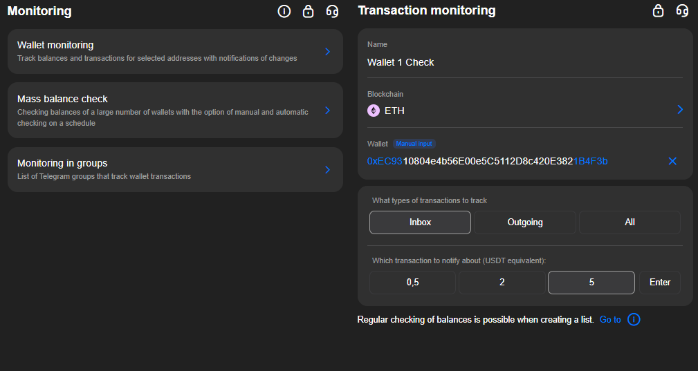The height and width of the screenshot is (371, 698).
Task: Choose 0,5 USDT notification threshold
Action: point(413,282)
